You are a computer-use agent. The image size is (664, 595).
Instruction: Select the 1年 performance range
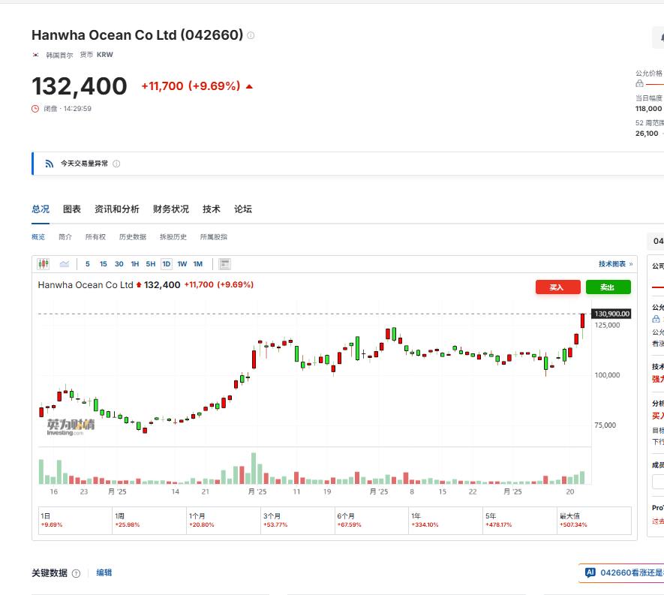coord(446,521)
